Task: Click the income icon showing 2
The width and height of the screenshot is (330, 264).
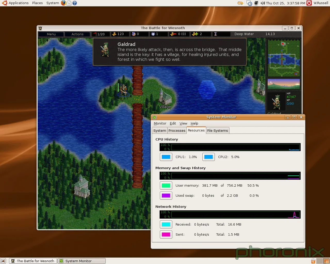Action: point(195,34)
